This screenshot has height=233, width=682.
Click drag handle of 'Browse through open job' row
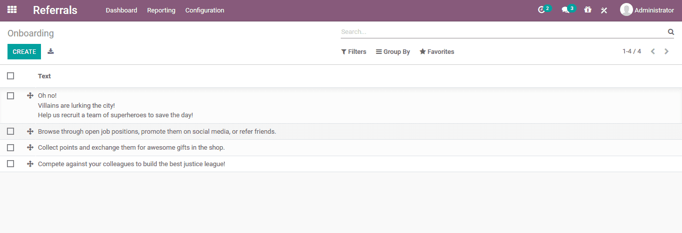click(x=30, y=132)
